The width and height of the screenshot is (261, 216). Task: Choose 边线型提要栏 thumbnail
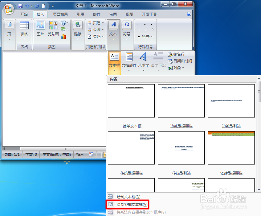point(181,100)
